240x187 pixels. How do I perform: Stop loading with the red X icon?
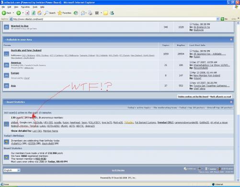[27, 13]
